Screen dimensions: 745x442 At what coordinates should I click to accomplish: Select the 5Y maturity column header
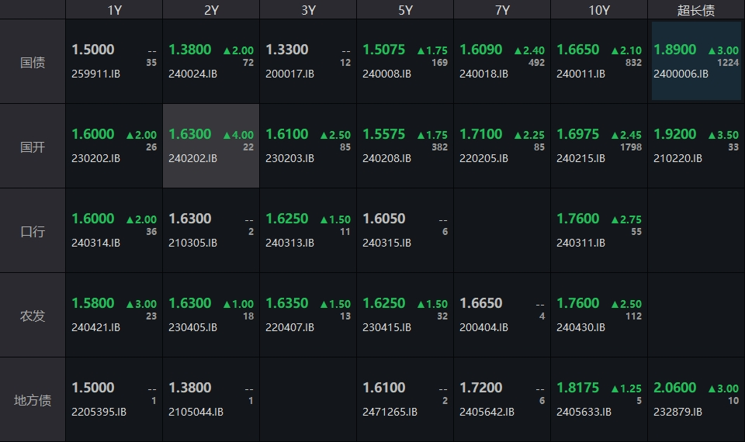pos(405,10)
